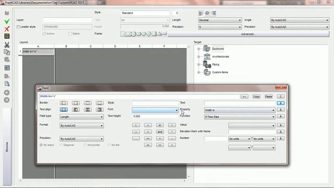334x188 pixels.
Task: Toggle the Arrow checkbox
Action: click(x=44, y=33)
